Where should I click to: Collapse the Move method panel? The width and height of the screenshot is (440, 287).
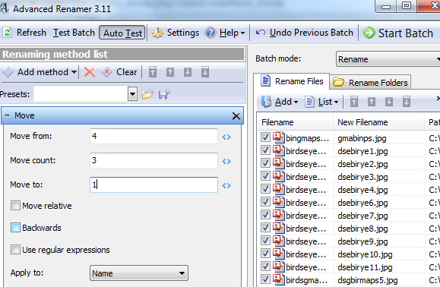[7, 115]
